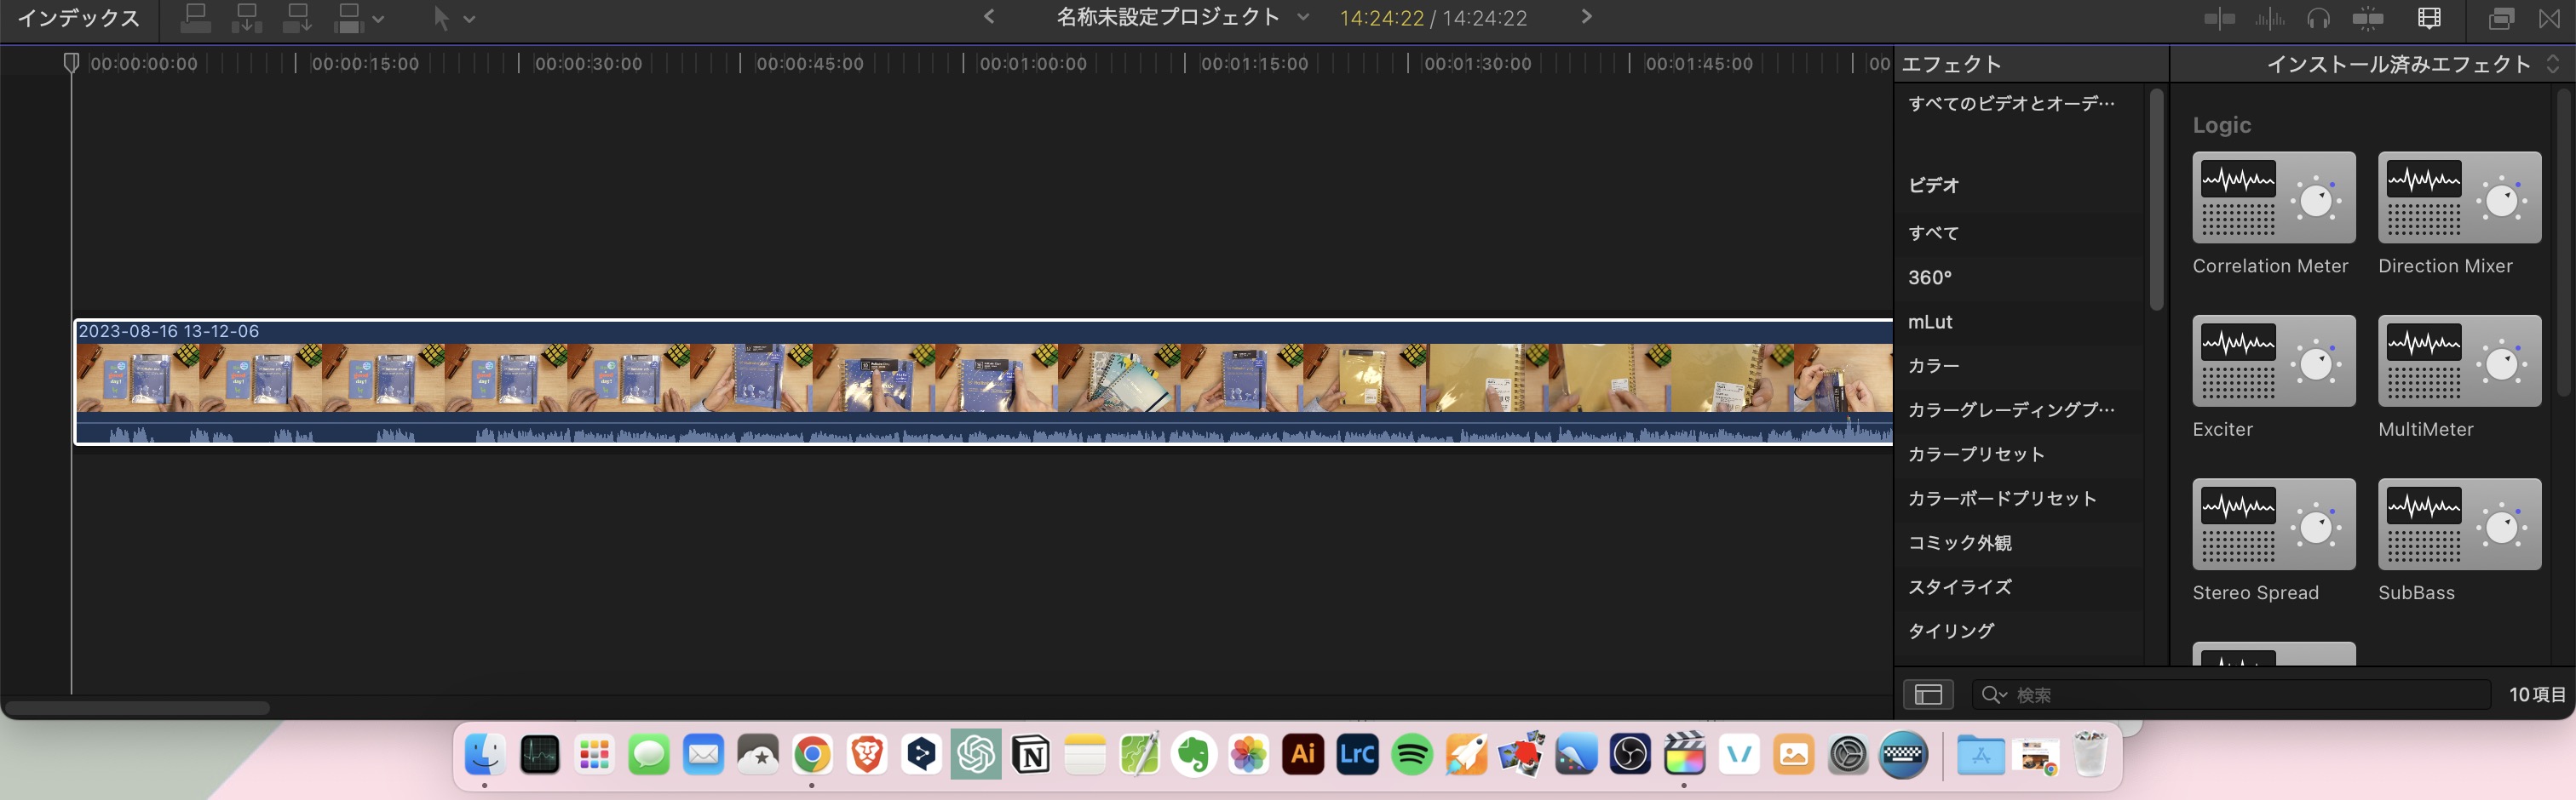Select the ビデオ category header
Screen dimensions: 2576x800
coord(1934,185)
